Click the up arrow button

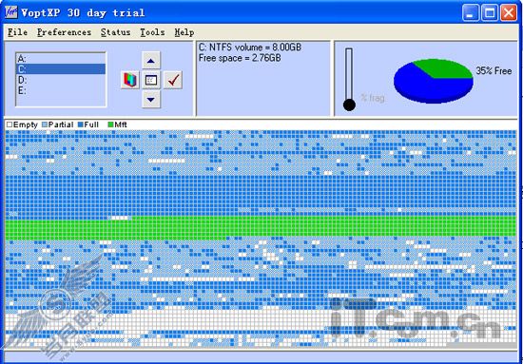click(151, 60)
